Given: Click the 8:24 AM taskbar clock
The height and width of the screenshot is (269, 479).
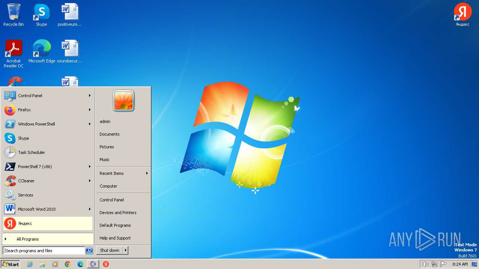Looking at the screenshot, I should tap(460, 264).
